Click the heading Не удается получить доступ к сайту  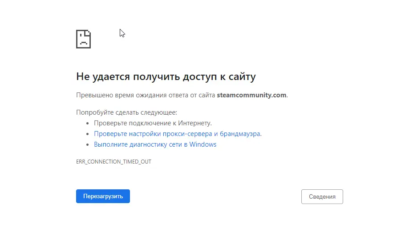[166, 76]
